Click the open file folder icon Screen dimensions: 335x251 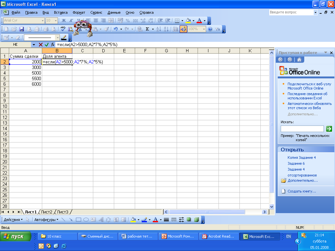pos(14,29)
